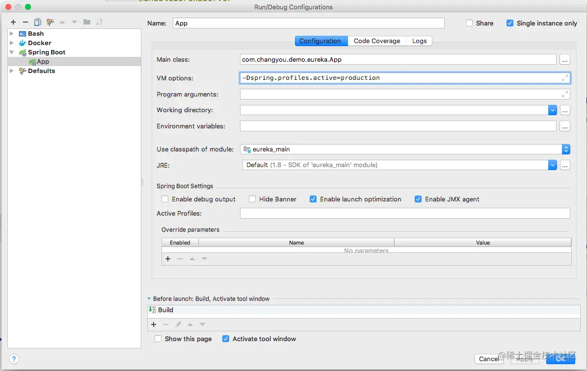The height and width of the screenshot is (371, 587).
Task: Click the Cancel button
Action: point(489,359)
